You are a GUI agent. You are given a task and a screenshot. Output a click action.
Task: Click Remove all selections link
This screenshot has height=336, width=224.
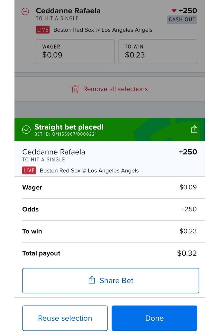[x=115, y=89]
